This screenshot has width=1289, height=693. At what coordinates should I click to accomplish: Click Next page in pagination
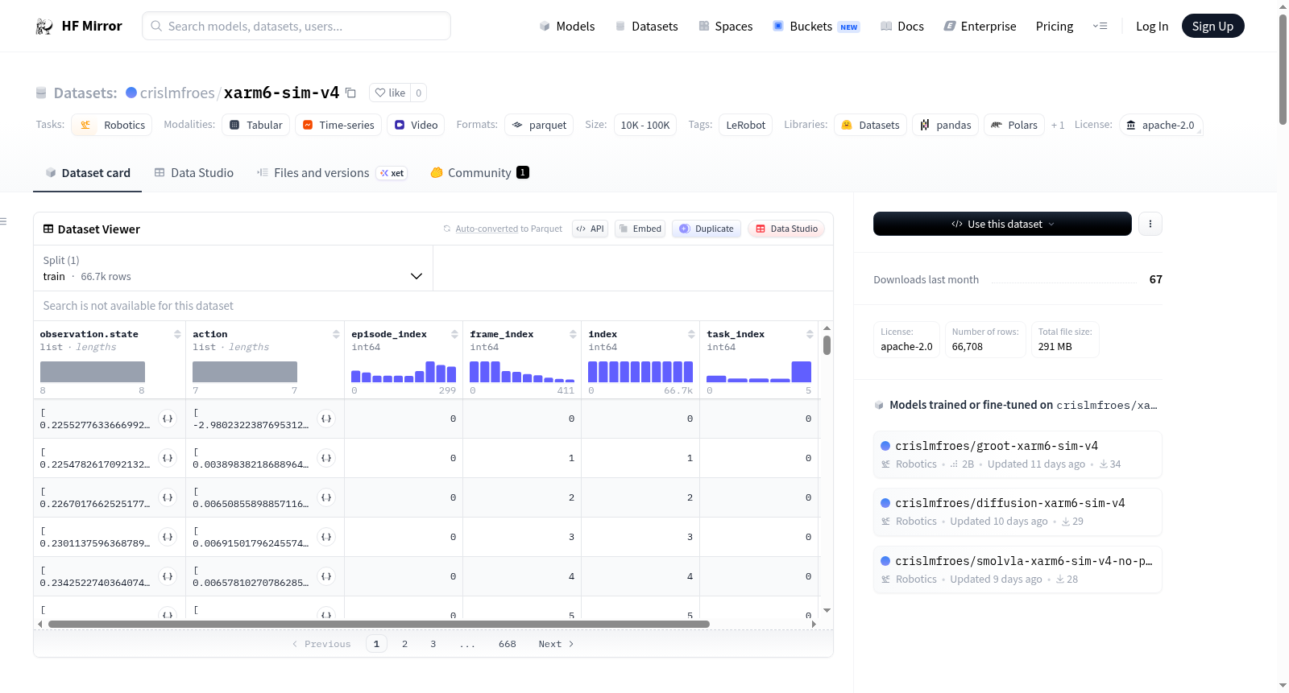click(556, 644)
